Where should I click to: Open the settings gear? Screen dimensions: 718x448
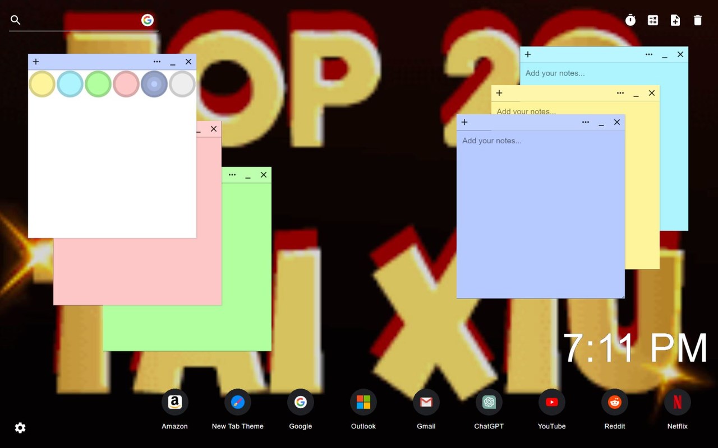click(20, 428)
